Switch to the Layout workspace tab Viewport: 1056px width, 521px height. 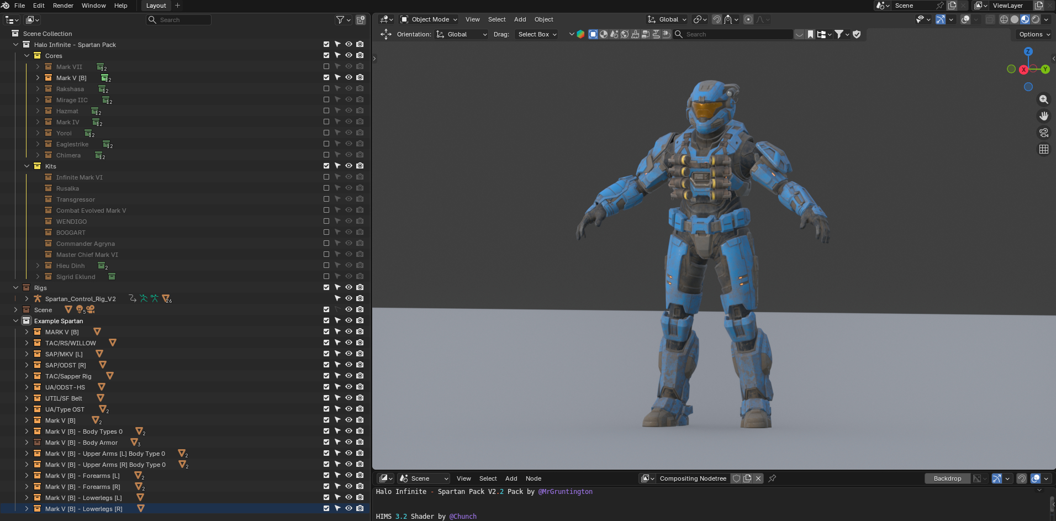point(156,6)
